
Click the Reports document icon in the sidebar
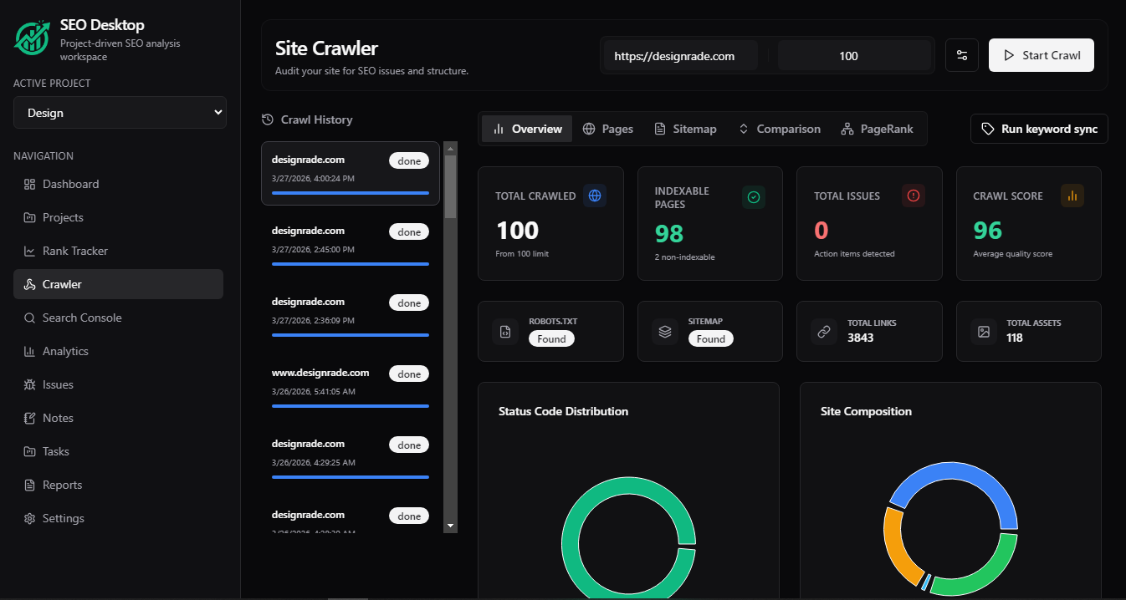[x=29, y=485]
